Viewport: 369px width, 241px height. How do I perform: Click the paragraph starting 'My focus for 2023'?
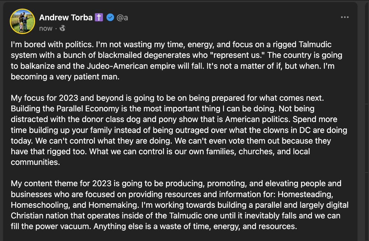[x=173, y=130]
